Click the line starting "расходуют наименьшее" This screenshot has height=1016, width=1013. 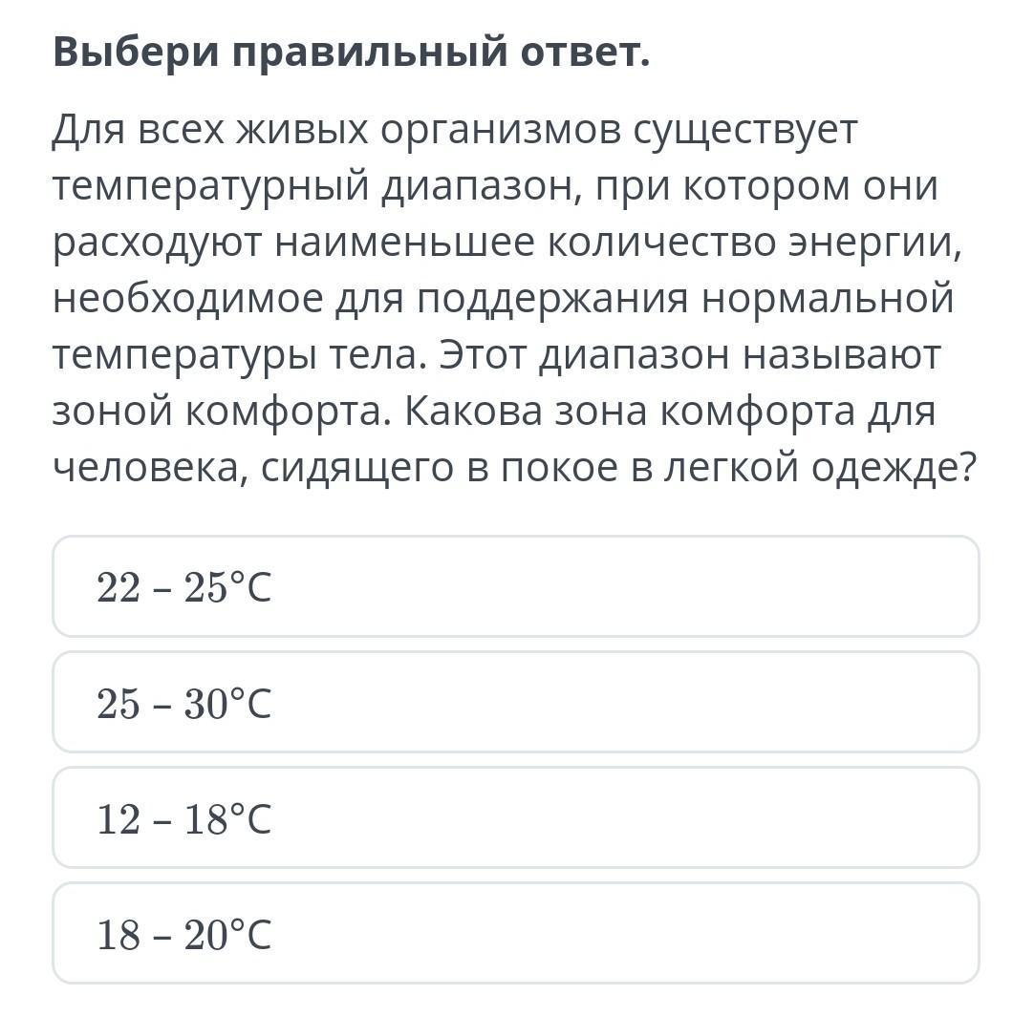tap(506, 243)
